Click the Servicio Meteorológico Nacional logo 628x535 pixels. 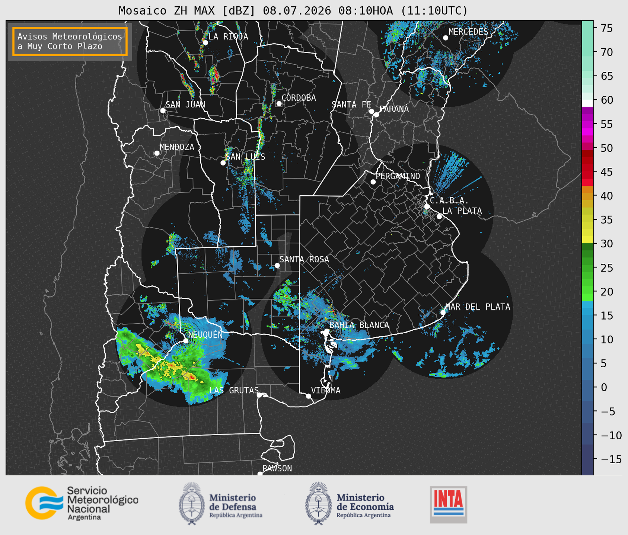click(82, 503)
